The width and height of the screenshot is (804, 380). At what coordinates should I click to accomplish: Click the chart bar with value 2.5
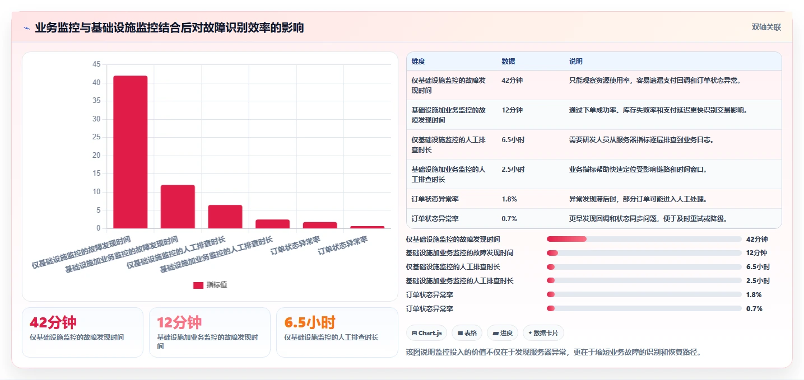pyautogui.click(x=272, y=224)
